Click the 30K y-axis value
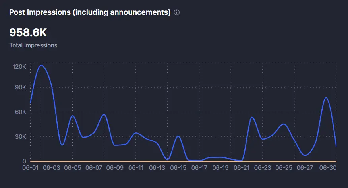This screenshot has width=348, height=188. tap(21, 137)
